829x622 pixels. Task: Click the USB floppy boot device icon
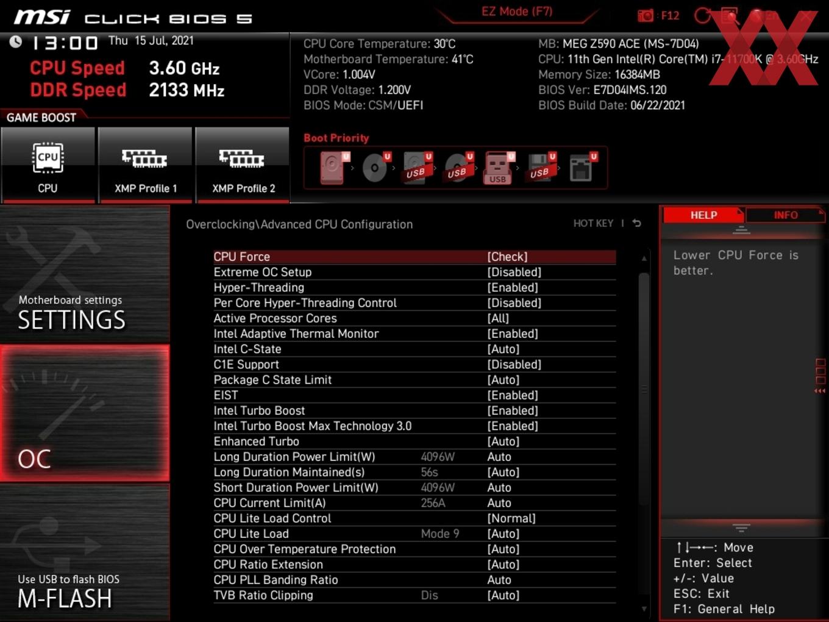coord(541,167)
